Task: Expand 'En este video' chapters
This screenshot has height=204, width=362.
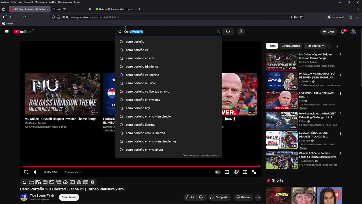Action: pyautogui.click(x=73, y=172)
